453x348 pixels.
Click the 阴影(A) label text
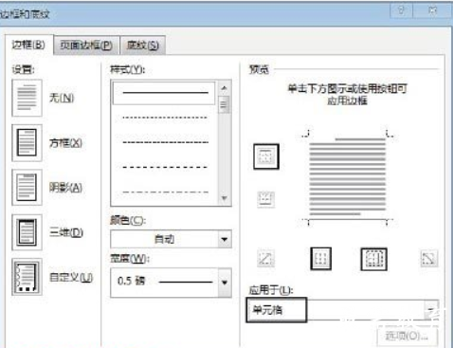tap(65, 188)
